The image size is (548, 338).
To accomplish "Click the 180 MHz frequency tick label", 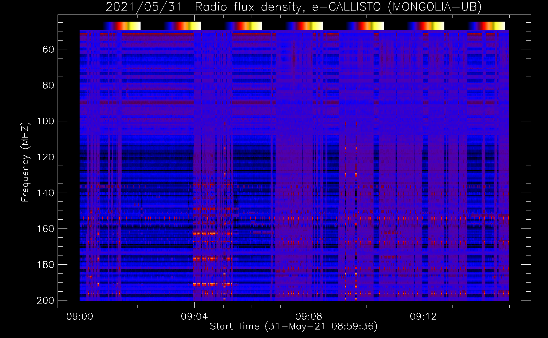I will pos(45,264).
